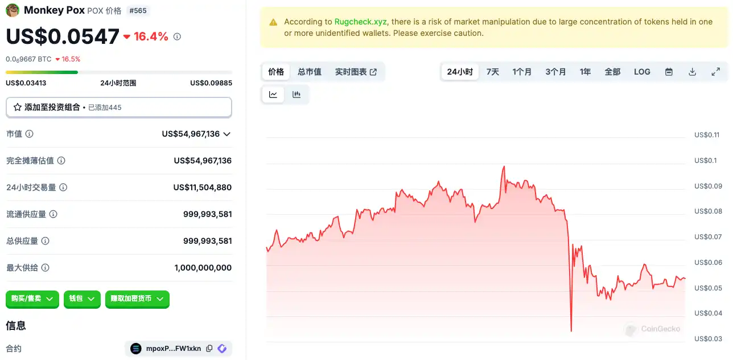Click info icon next to 市值
Screen dimensions: 733x360
pos(30,134)
